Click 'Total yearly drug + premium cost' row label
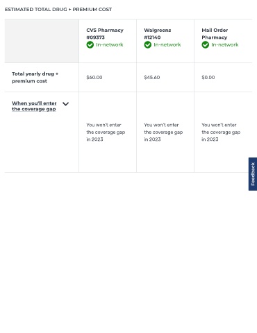257x333 pixels. click(x=35, y=78)
